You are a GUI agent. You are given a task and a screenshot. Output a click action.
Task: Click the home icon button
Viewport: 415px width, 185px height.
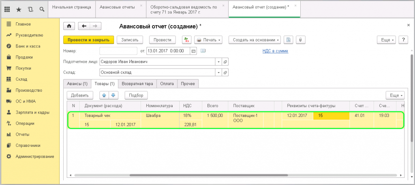click(x=69, y=26)
